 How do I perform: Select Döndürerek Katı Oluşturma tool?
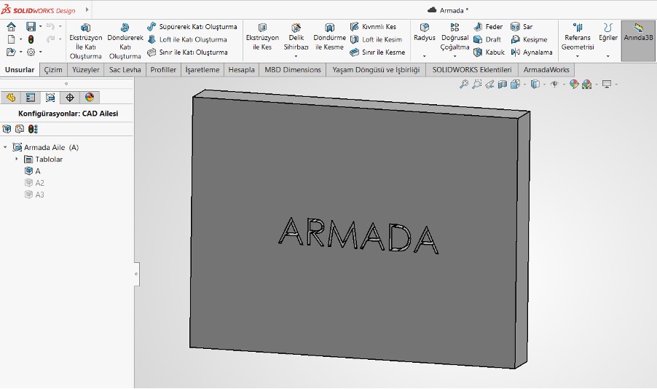125,41
